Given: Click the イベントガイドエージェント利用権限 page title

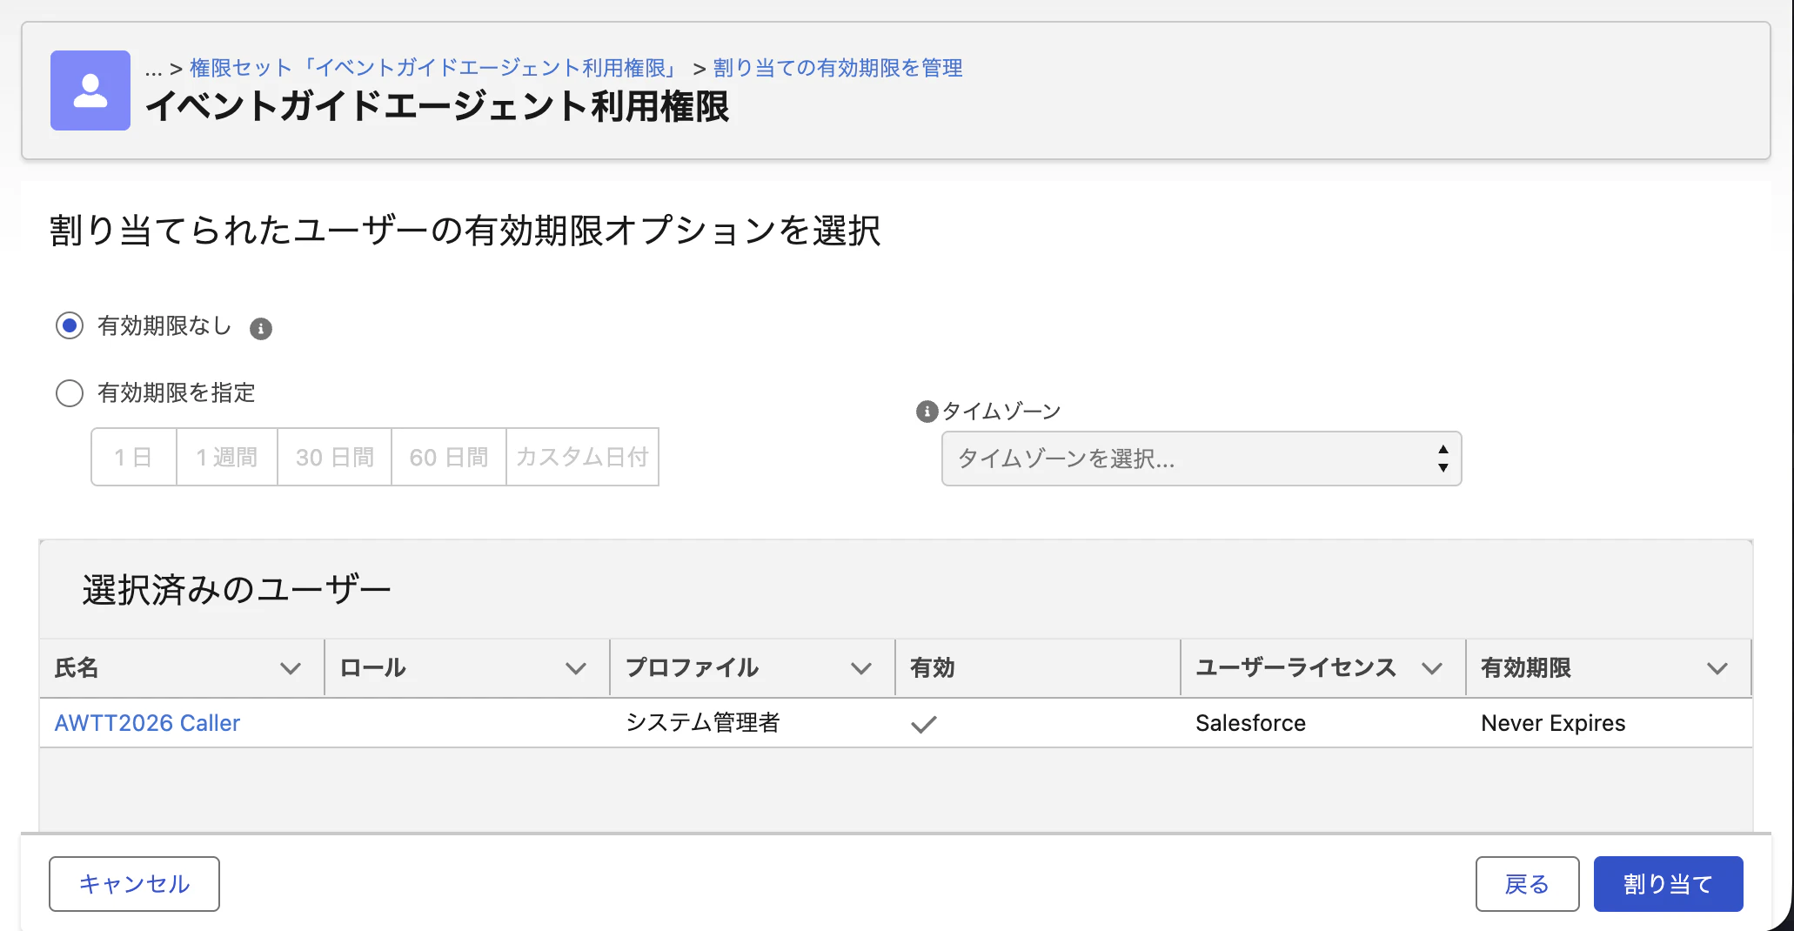Looking at the screenshot, I should (x=438, y=107).
